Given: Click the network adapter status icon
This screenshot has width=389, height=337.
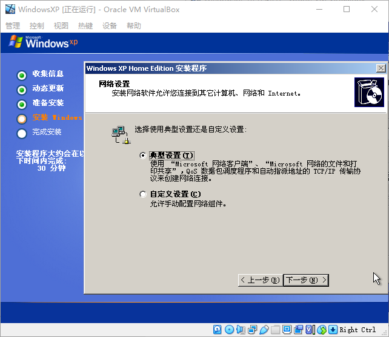Looking at the screenshot, I should [252, 330].
